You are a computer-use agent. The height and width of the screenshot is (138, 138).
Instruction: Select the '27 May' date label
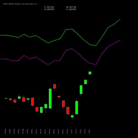click(x=27, y=131)
